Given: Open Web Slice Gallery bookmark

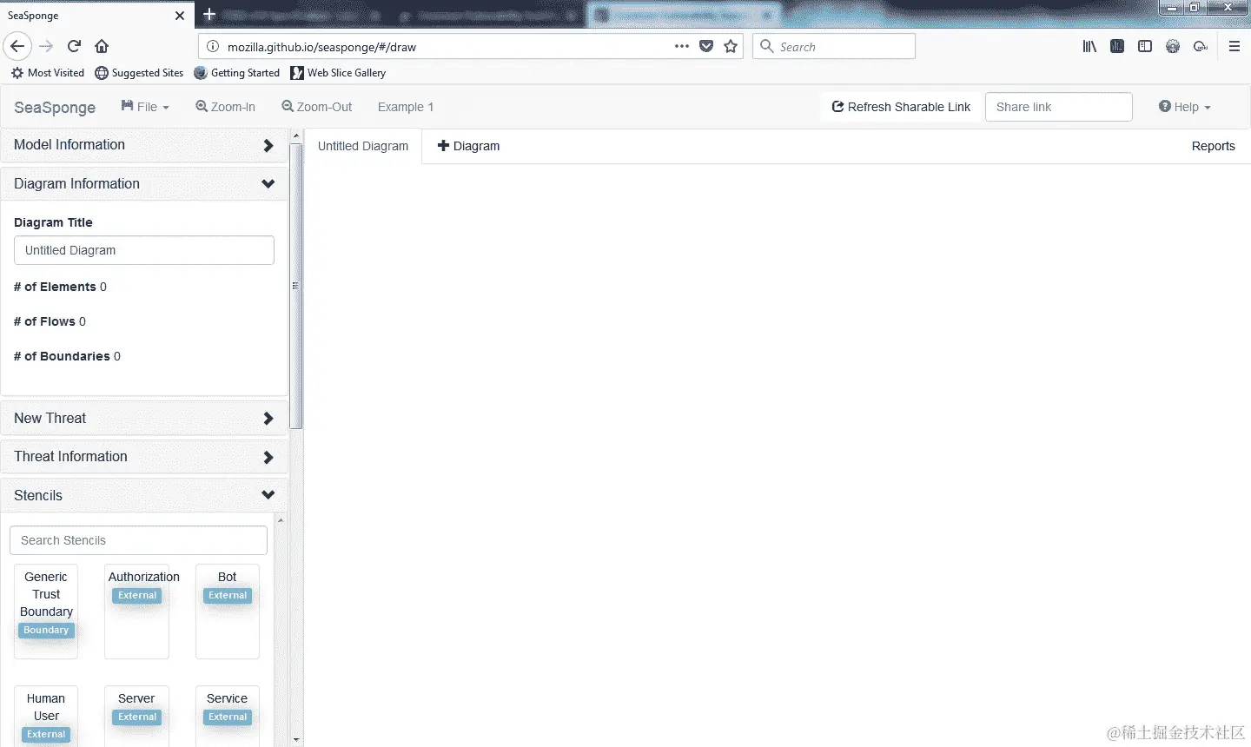Looking at the screenshot, I should (x=339, y=73).
